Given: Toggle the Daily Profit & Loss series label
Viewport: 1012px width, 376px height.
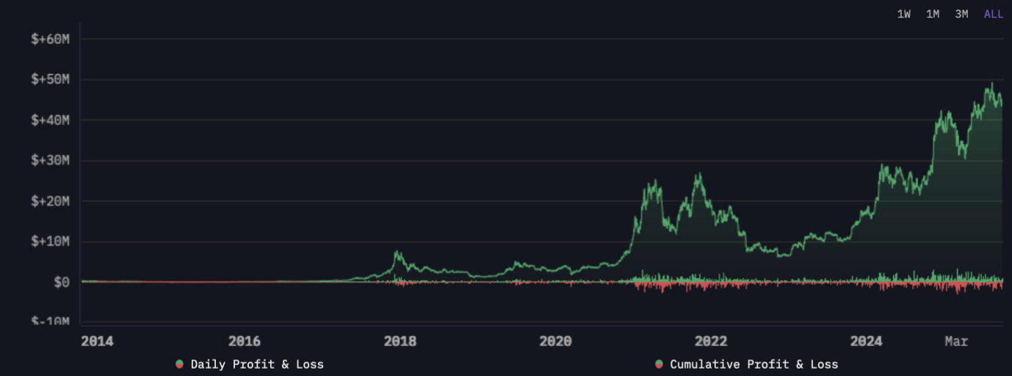Looking at the screenshot, I should pos(257,364).
